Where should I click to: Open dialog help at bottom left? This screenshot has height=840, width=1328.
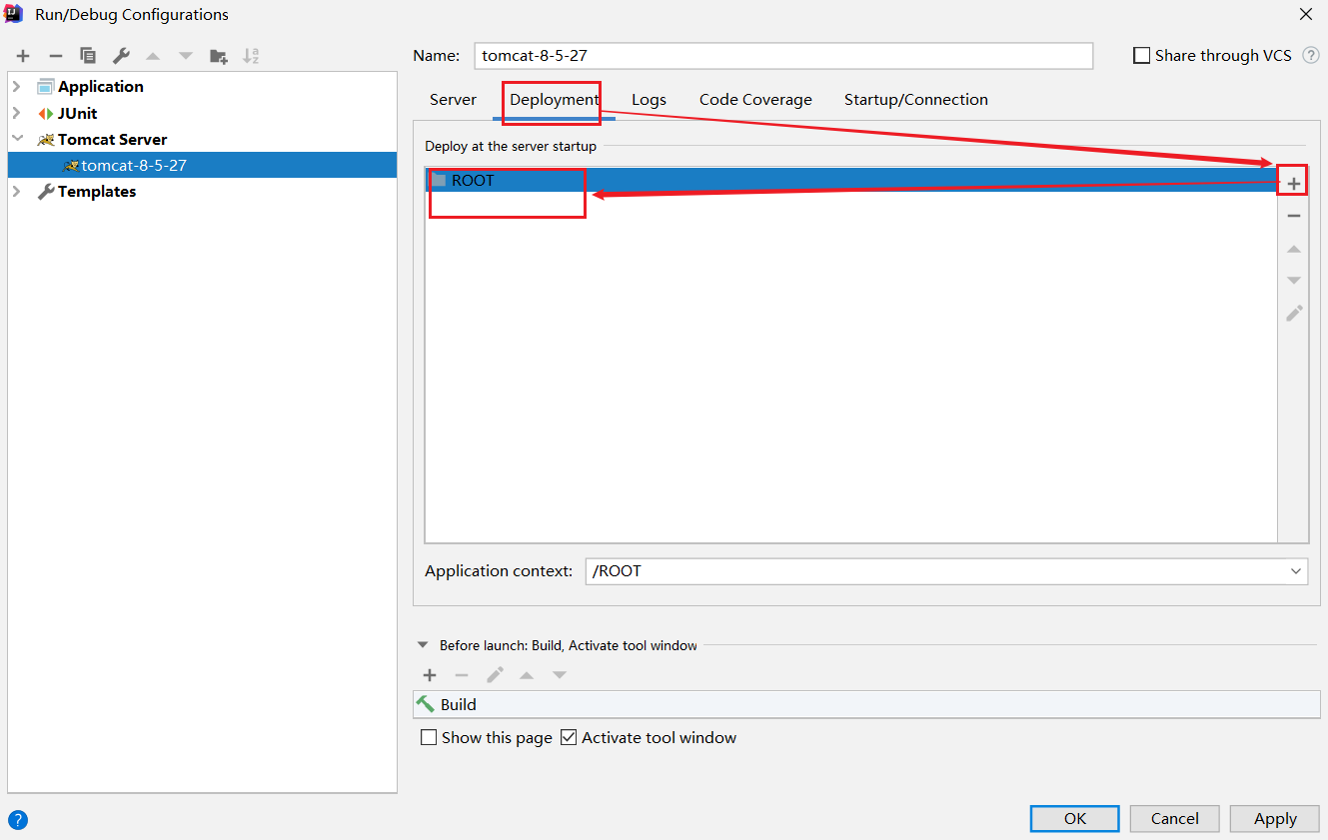click(x=18, y=820)
